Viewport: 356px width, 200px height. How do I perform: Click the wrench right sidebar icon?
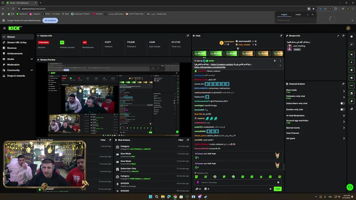(352, 101)
